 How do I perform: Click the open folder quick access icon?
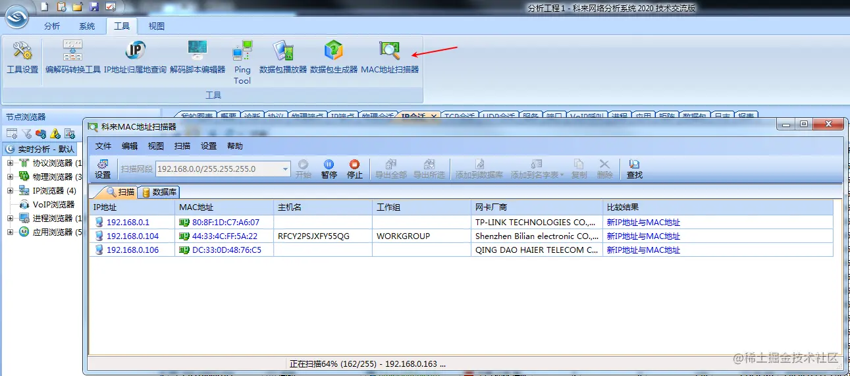coord(78,7)
